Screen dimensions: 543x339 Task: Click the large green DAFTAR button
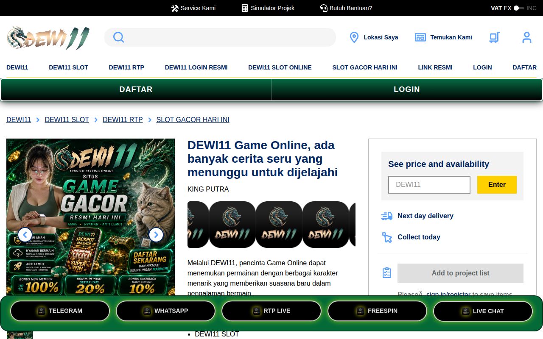click(x=136, y=89)
